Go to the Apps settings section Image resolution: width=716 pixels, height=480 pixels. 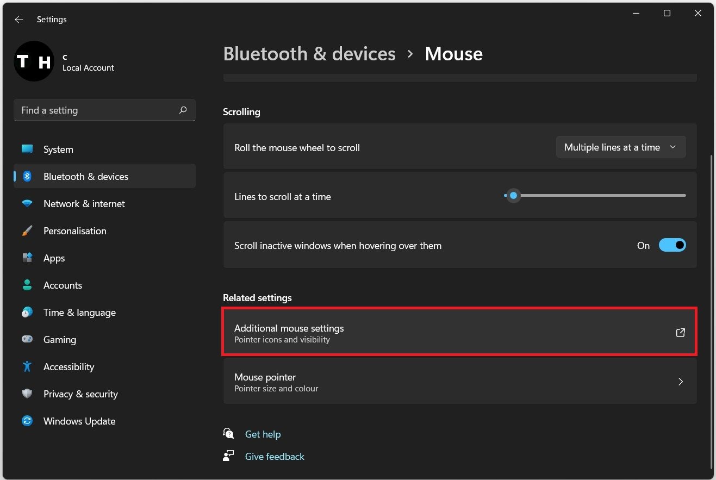point(54,258)
